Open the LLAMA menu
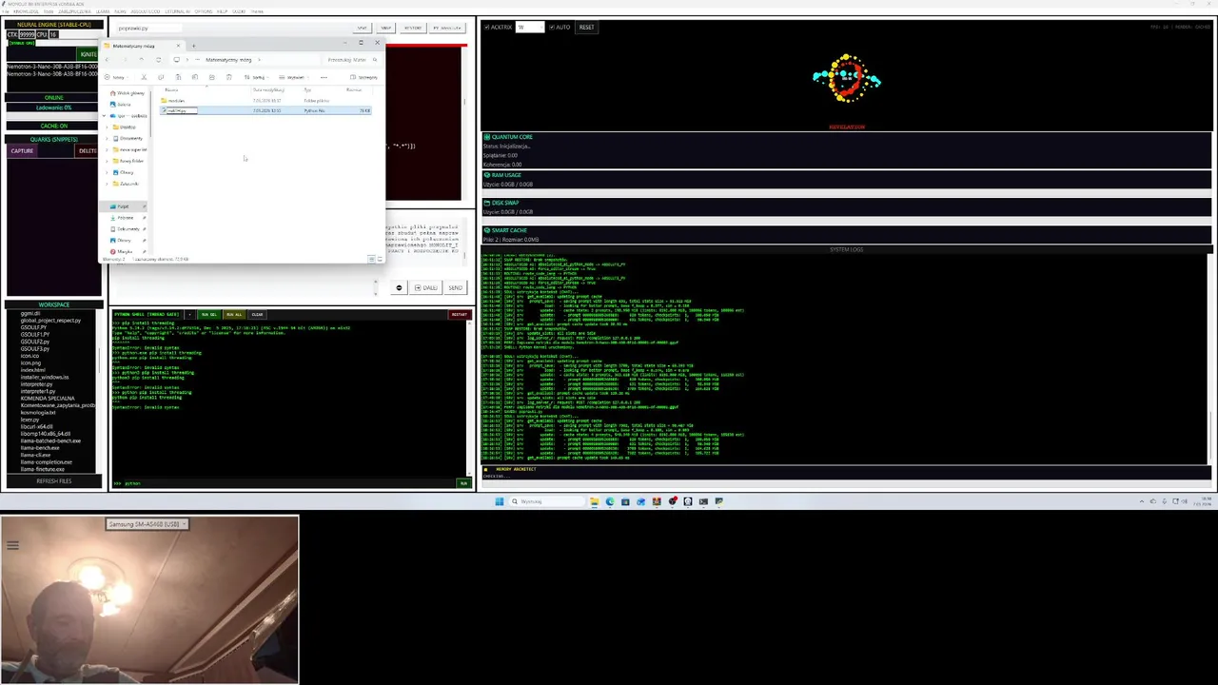 pos(103,11)
